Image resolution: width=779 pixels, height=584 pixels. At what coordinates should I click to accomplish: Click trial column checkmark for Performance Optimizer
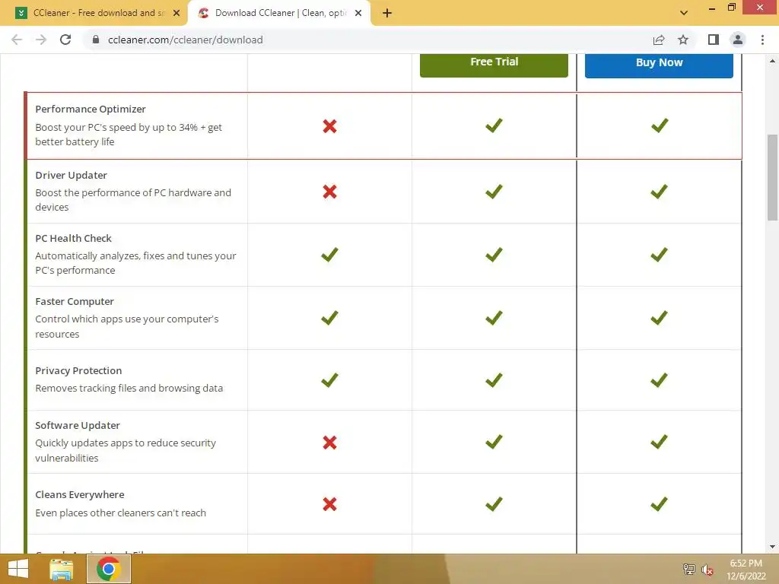494,125
